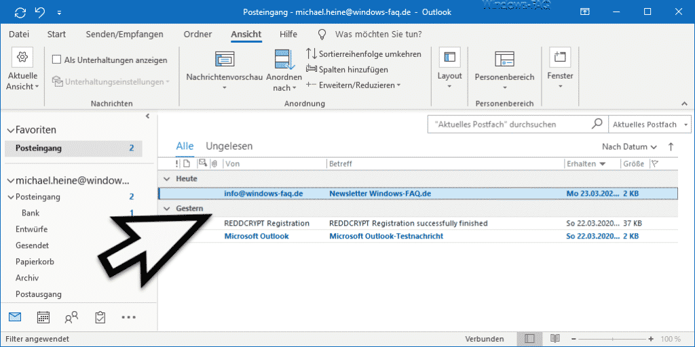
Task: Open the Archiv folder
Action: tap(27, 278)
